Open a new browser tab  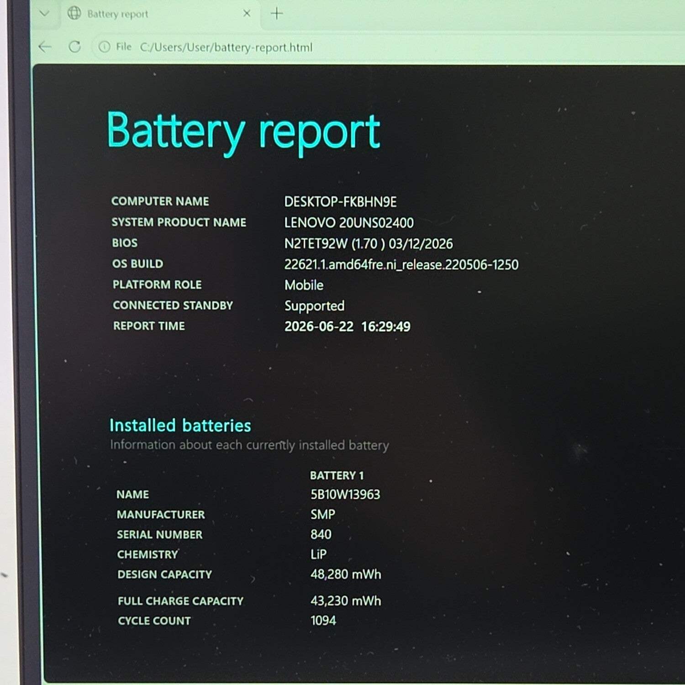pos(277,14)
